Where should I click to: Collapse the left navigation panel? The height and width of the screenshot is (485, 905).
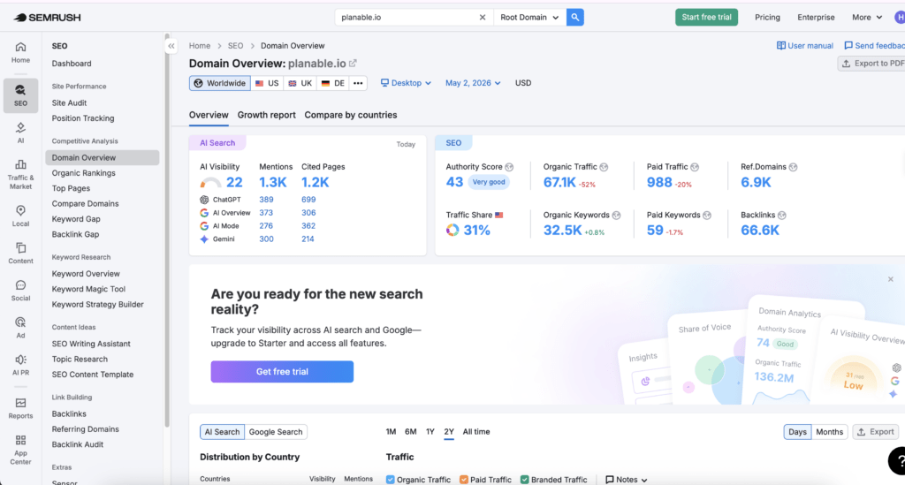171,46
